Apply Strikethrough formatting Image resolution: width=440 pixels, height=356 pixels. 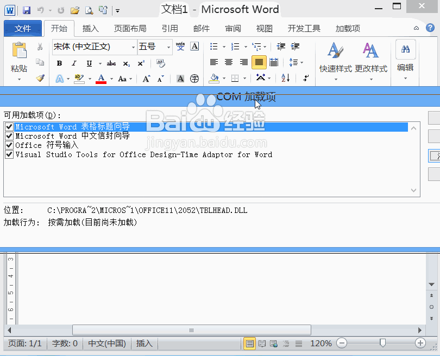111,63
